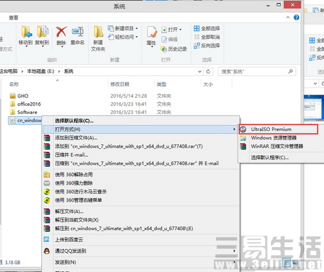324x272 pixels.
Task: Click 系统 in the address breadcrumb
Action: coord(69,71)
